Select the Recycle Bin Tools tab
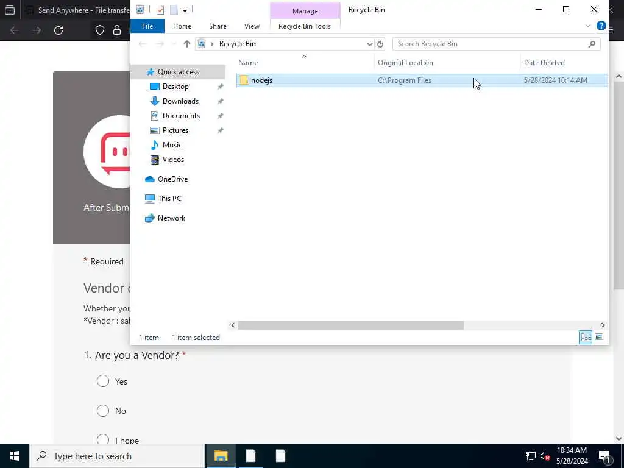This screenshot has width=624, height=468. point(305,26)
